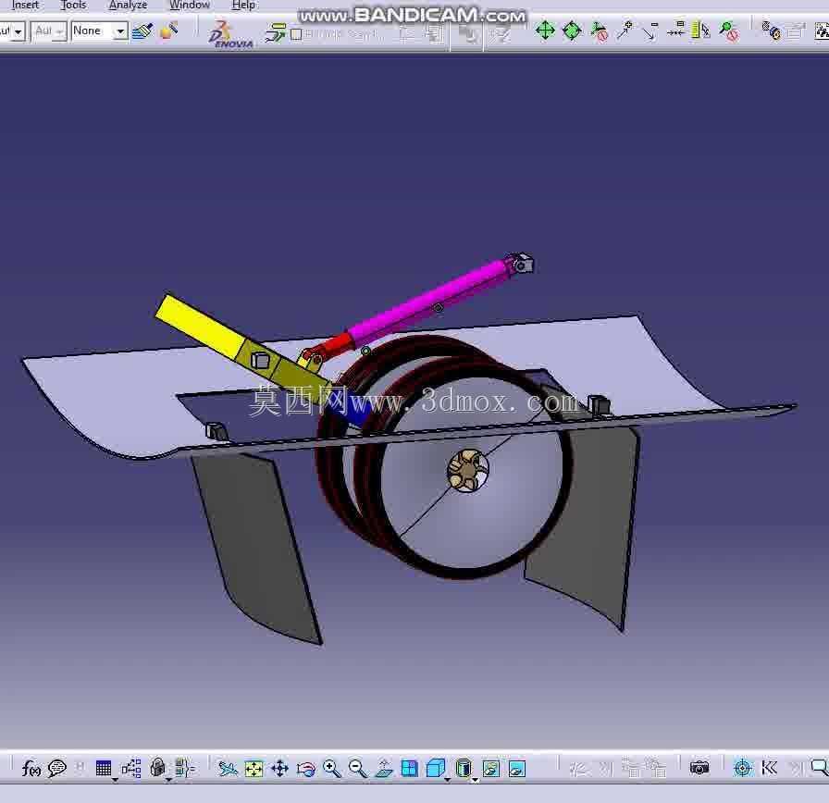Select the Pan four-arrows tool
Screen dimensions: 829x803
[x=279, y=768]
